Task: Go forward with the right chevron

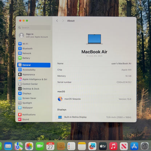Action: click(x=63, y=21)
